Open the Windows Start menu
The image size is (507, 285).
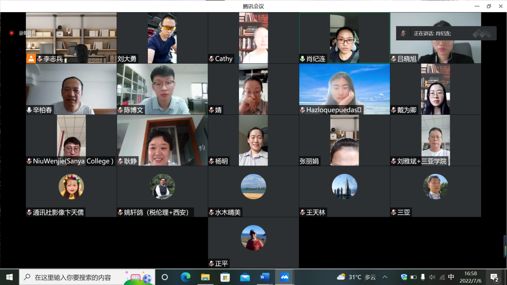click(9, 277)
